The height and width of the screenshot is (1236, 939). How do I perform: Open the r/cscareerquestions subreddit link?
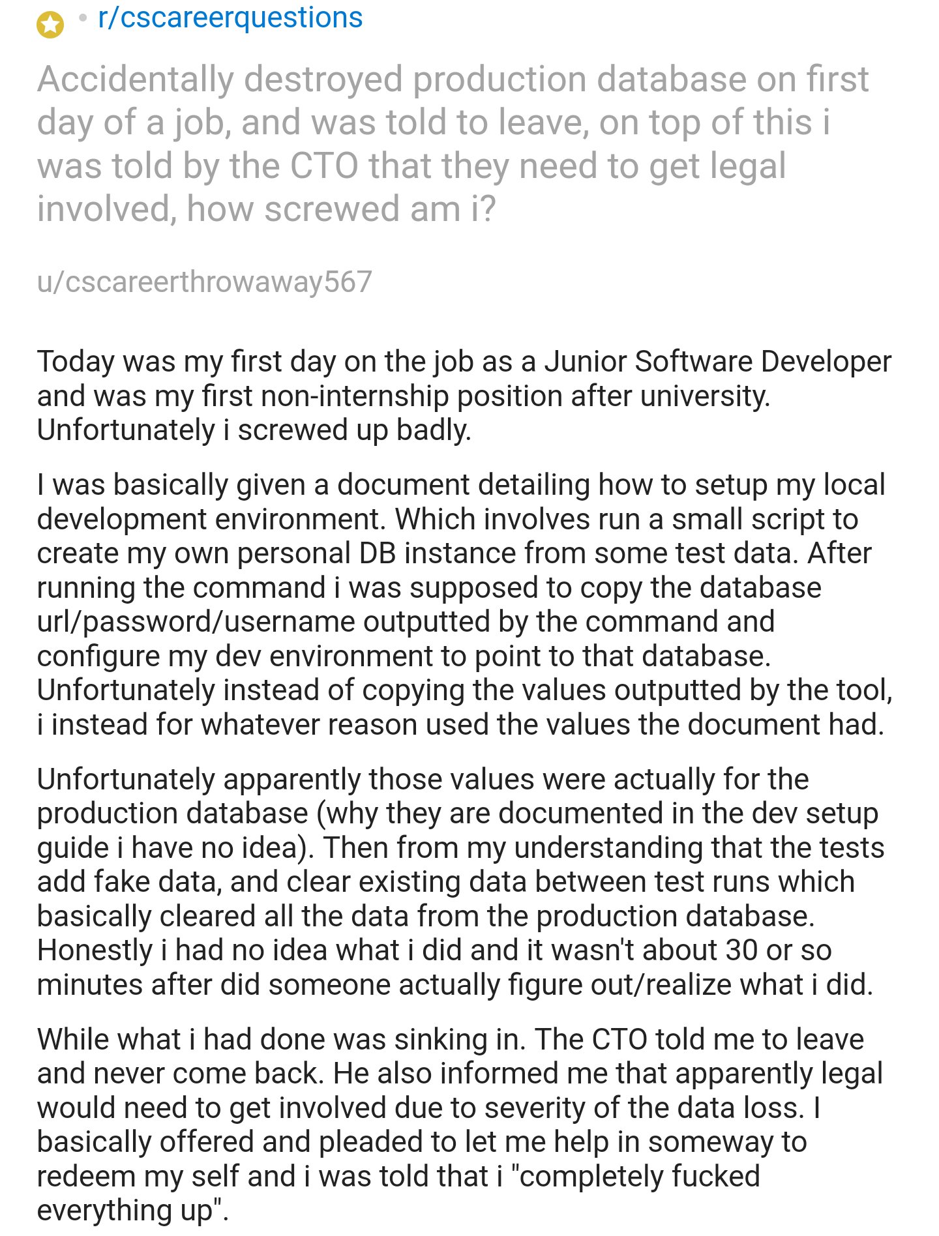coord(230,18)
